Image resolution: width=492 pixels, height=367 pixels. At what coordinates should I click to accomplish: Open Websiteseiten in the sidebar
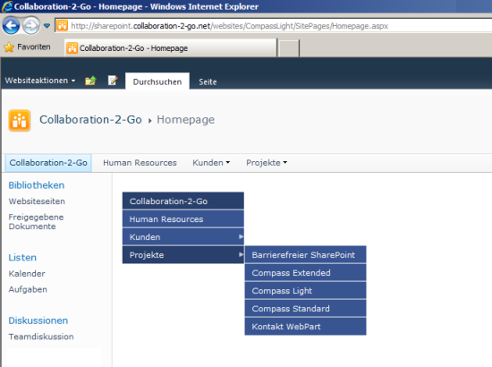click(x=37, y=201)
